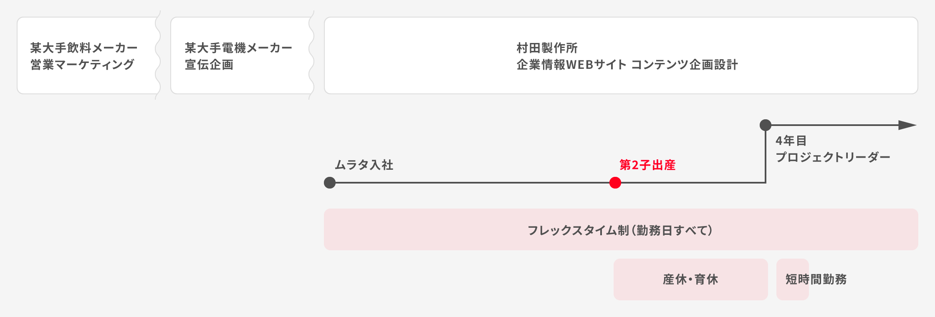935x317 pixels.
Task: Select the 営業マーケティング text
Action: pos(82,65)
